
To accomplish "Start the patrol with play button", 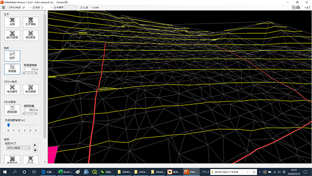I will coord(35,145).
